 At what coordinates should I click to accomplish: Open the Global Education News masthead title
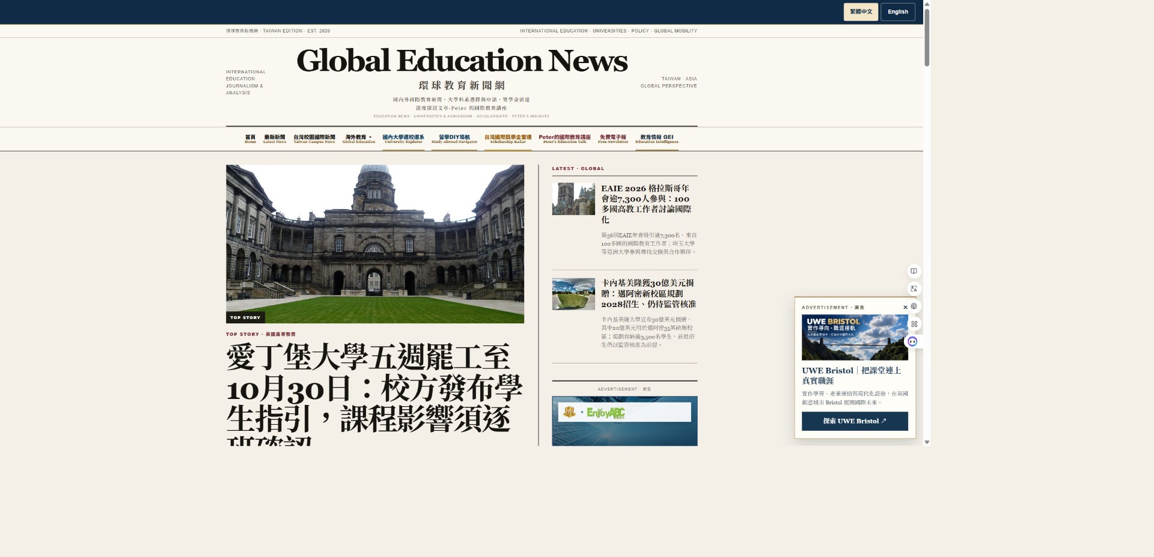click(462, 61)
